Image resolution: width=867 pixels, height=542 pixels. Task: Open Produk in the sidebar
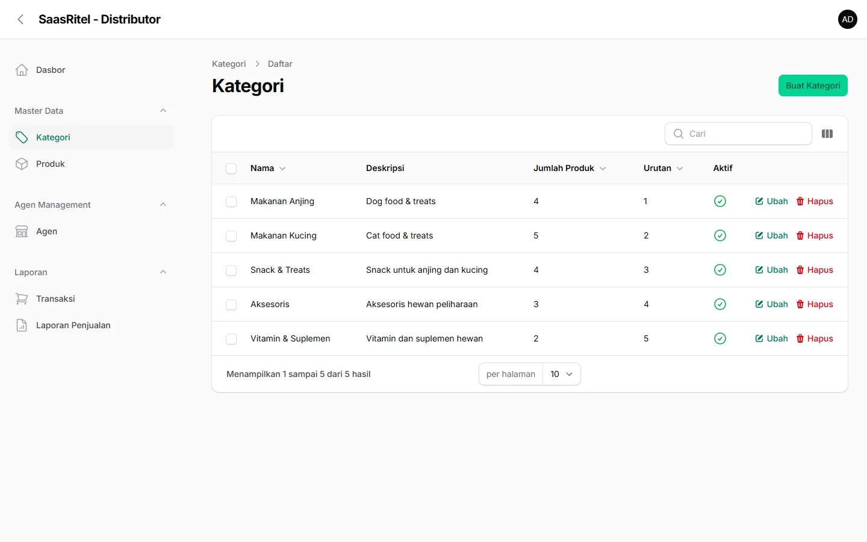pyautogui.click(x=92, y=164)
